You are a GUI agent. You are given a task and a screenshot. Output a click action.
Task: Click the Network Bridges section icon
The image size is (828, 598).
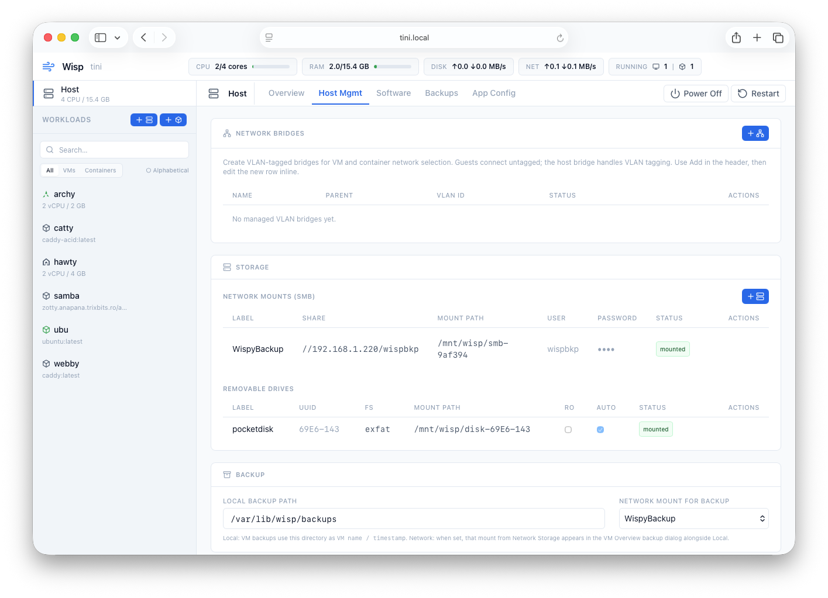click(227, 133)
